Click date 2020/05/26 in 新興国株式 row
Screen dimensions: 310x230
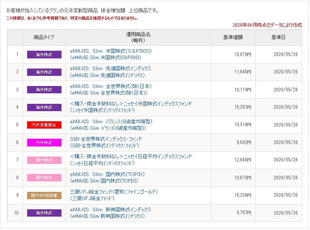click(x=286, y=213)
